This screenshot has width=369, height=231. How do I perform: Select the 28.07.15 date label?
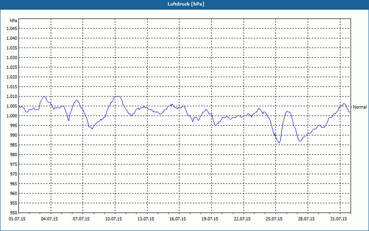tap(306, 219)
